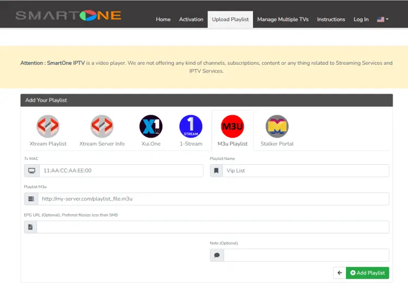Go to the Home menu item

[x=163, y=20]
